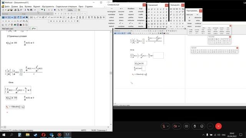This screenshot has height=138, width=246.
Task: Click the raise hand icon in call bar
Action: 195,126
